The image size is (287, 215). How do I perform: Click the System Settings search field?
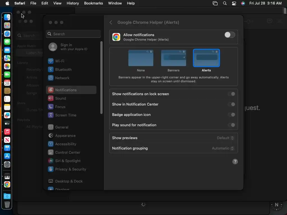[x=73, y=34]
